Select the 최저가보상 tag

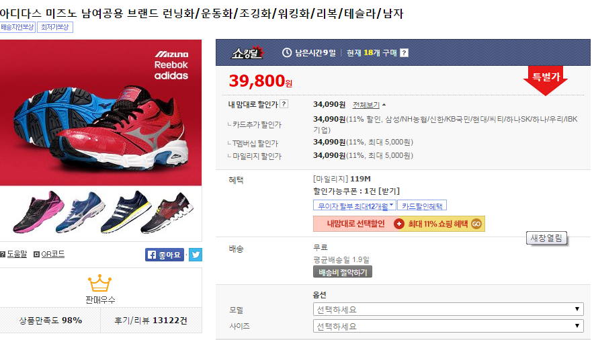(55, 28)
